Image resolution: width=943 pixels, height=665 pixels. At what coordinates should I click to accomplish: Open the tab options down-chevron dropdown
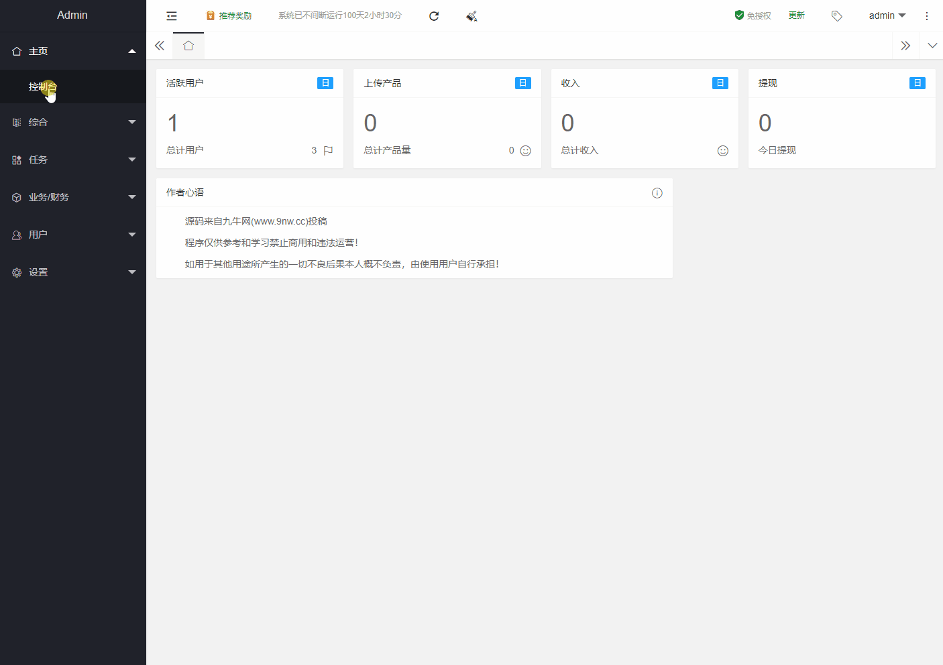pyautogui.click(x=932, y=46)
